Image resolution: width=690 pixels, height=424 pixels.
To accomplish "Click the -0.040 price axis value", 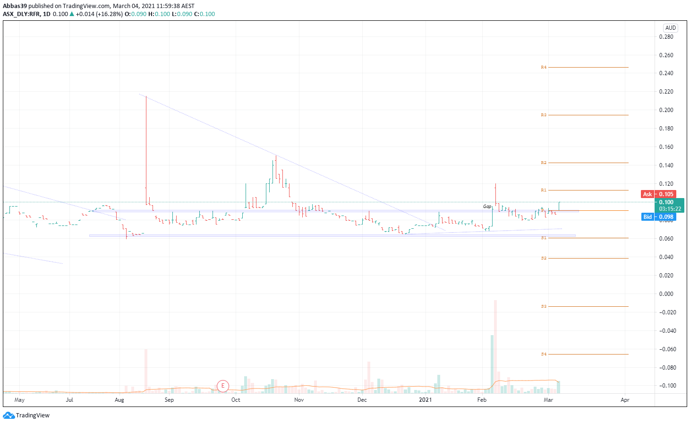I will (x=668, y=331).
